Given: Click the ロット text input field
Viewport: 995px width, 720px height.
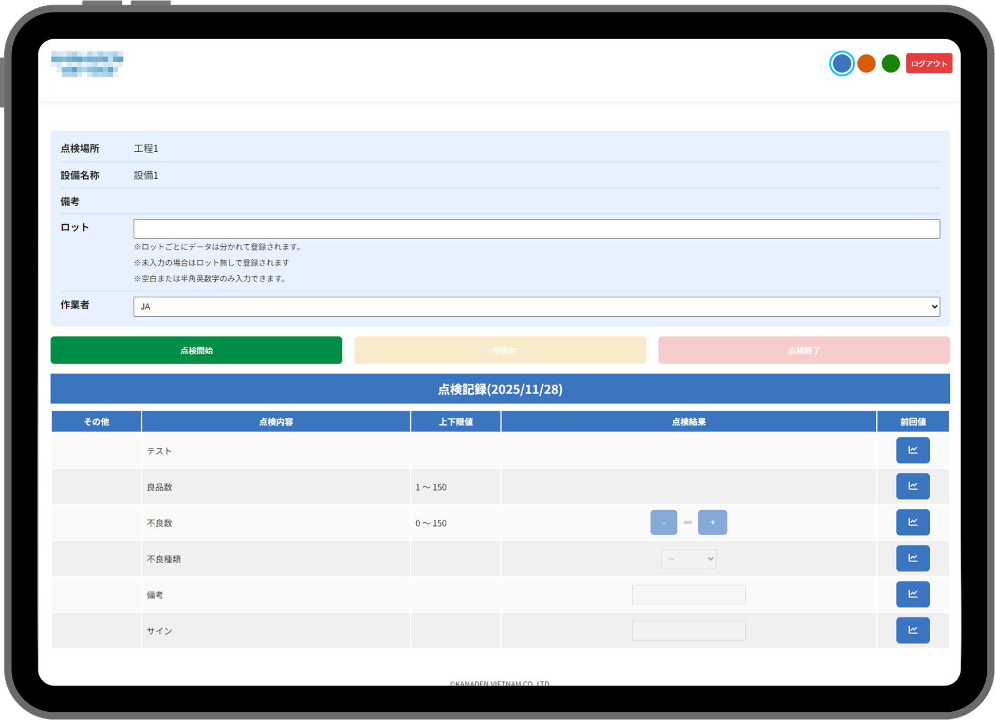Looking at the screenshot, I should 536,229.
